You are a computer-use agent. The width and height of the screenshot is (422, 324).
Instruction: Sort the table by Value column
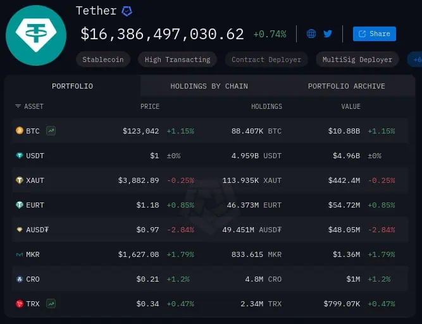pyautogui.click(x=351, y=107)
